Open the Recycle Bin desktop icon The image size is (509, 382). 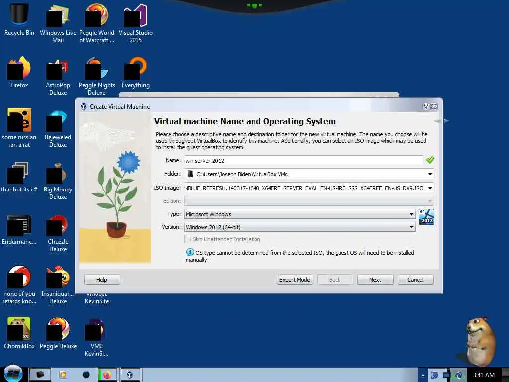pyautogui.click(x=19, y=20)
